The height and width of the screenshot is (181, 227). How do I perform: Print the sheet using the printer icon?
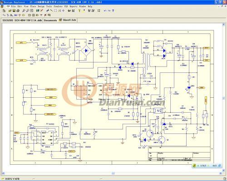(18, 10)
